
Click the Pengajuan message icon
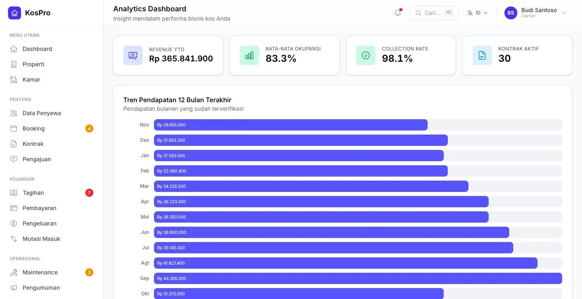pyautogui.click(x=14, y=159)
